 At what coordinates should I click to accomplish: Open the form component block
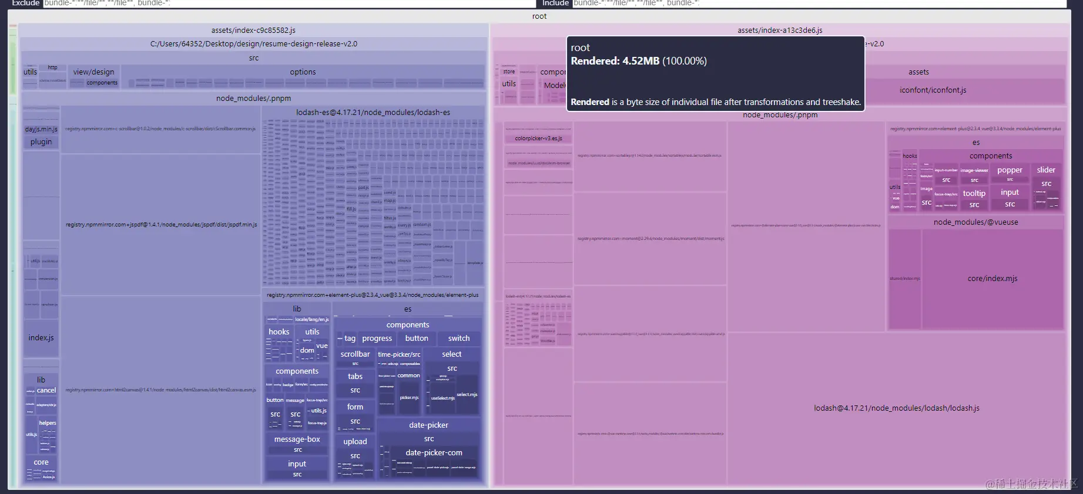pos(356,407)
